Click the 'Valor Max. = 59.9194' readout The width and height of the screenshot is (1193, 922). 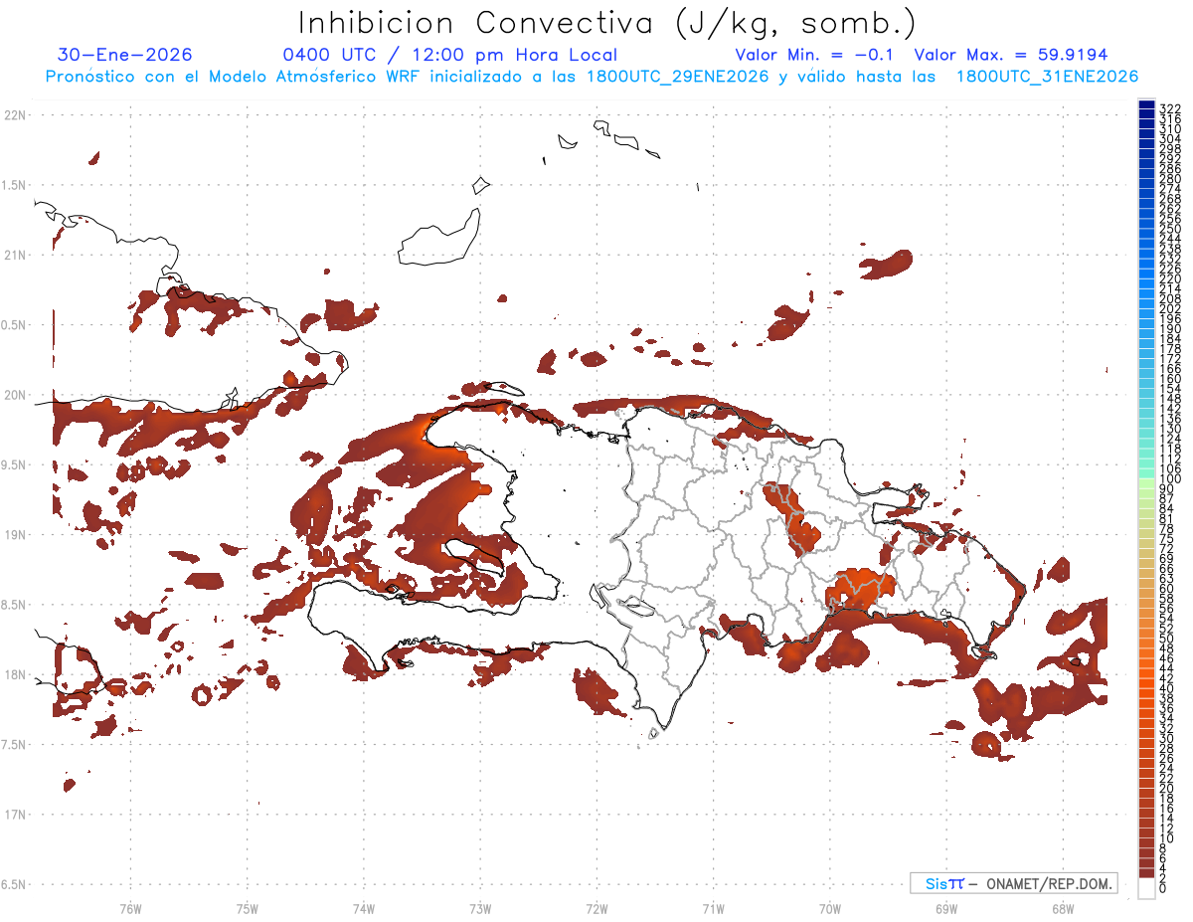click(x=1011, y=56)
